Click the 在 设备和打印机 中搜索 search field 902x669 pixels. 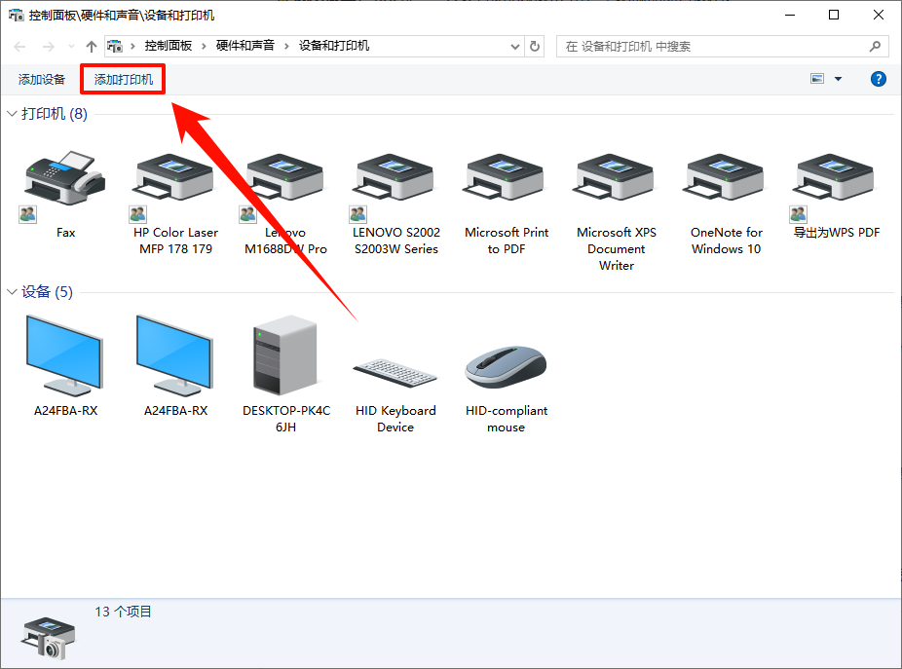pos(722,46)
